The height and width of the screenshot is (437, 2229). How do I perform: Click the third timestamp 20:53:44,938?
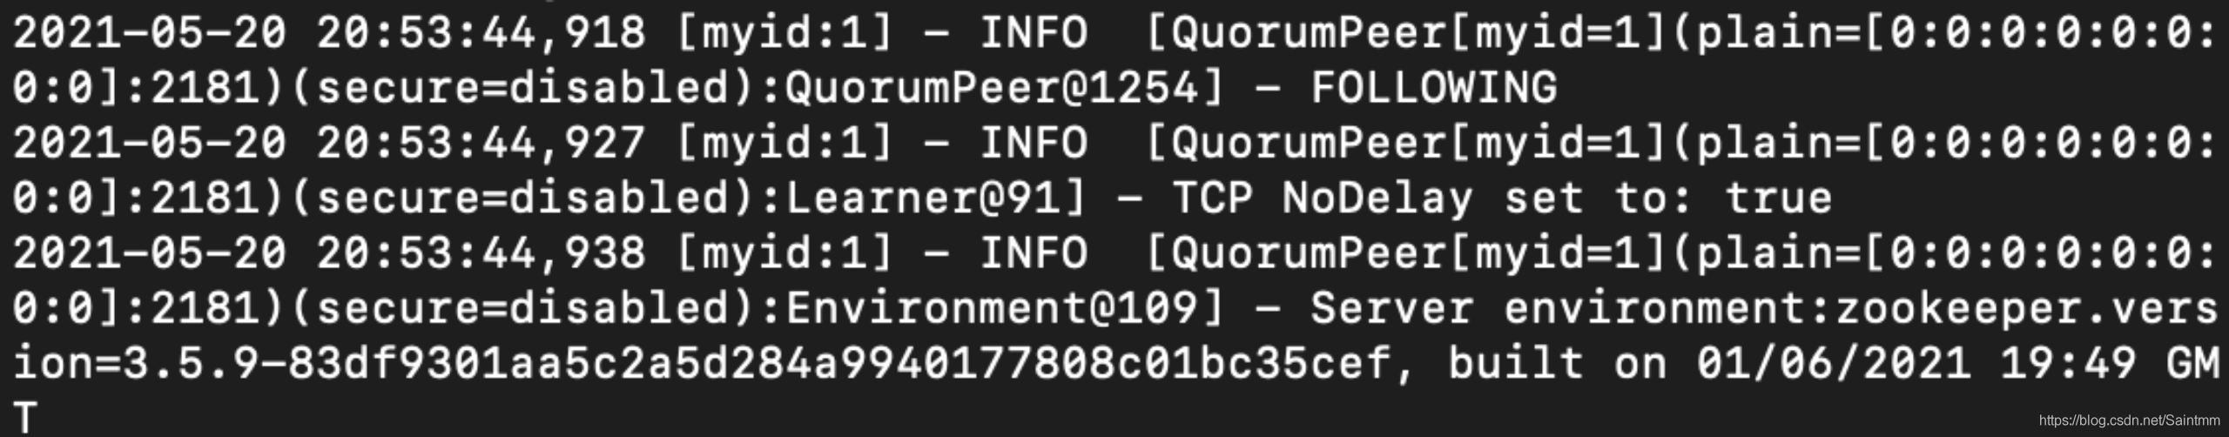click(481, 254)
